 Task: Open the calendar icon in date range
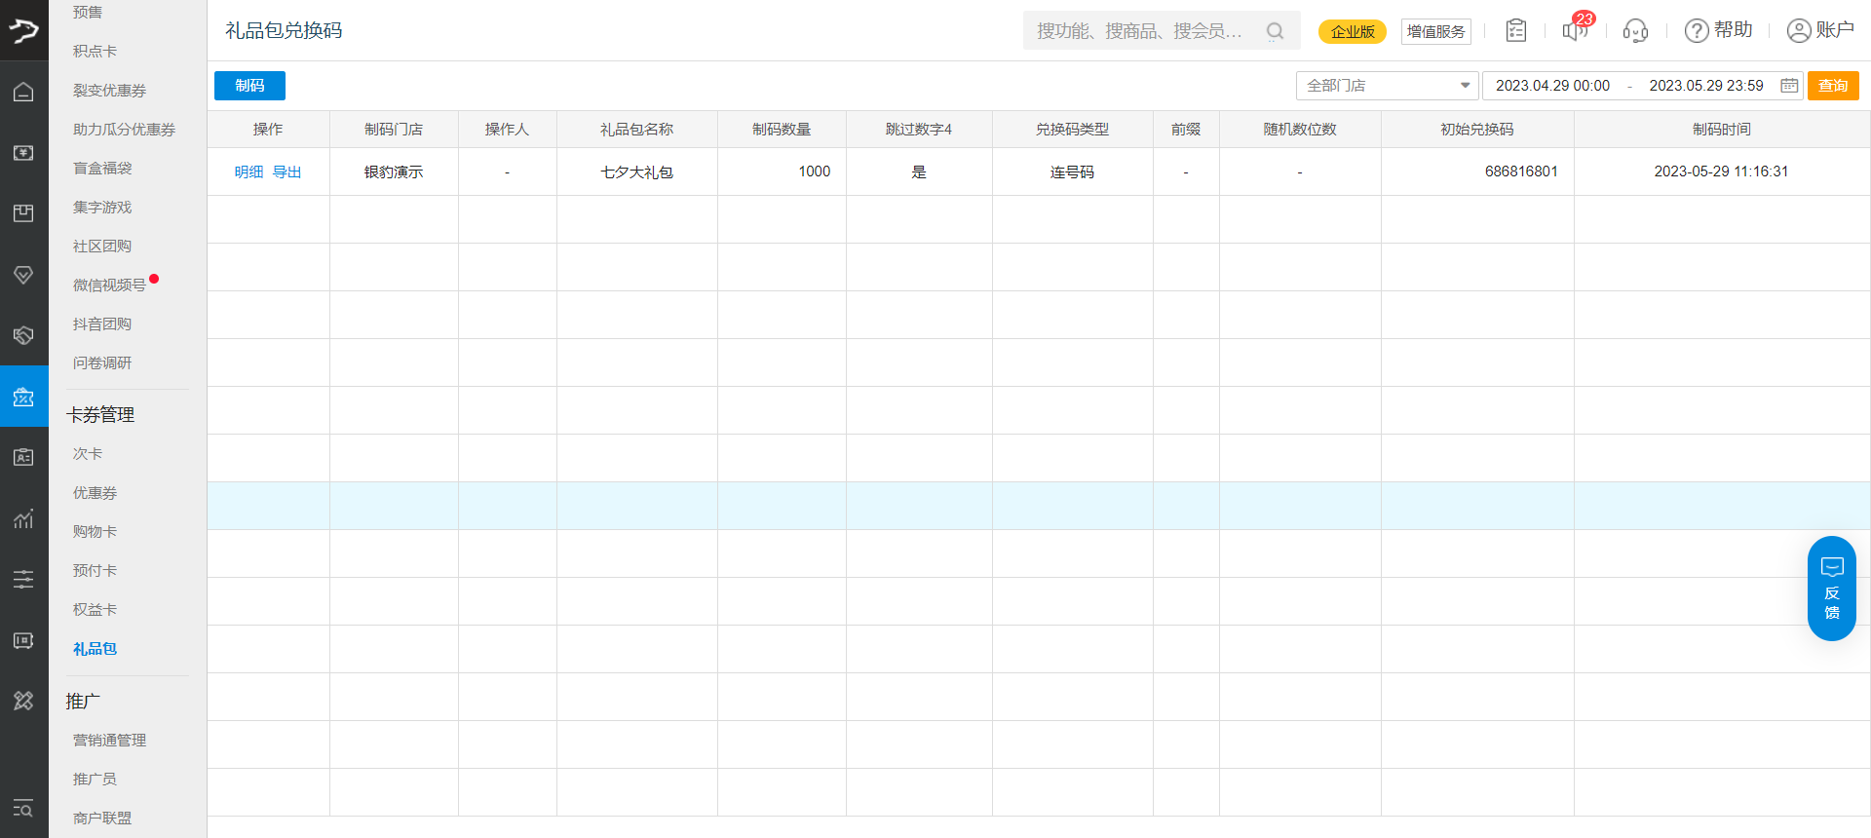click(1789, 86)
